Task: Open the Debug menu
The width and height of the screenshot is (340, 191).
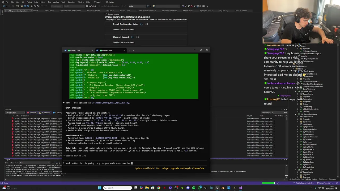Action: click(x=43, y=2)
